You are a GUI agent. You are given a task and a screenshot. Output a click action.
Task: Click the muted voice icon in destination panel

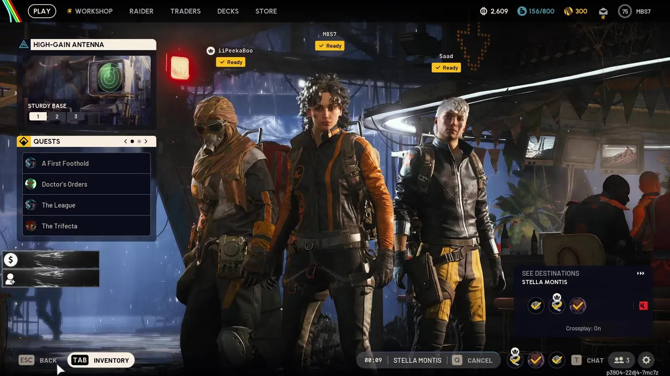(643, 305)
